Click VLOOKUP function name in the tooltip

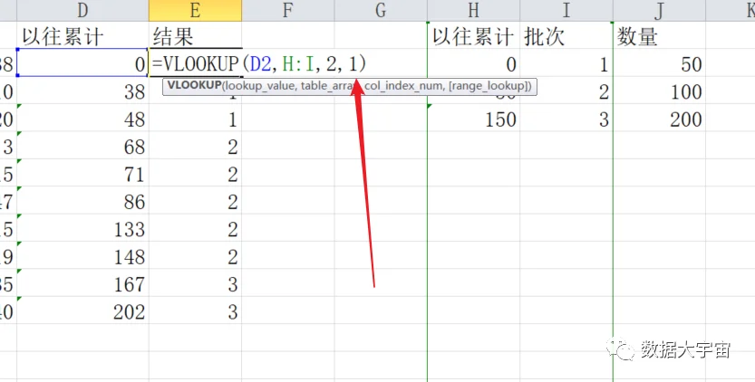click(x=194, y=86)
